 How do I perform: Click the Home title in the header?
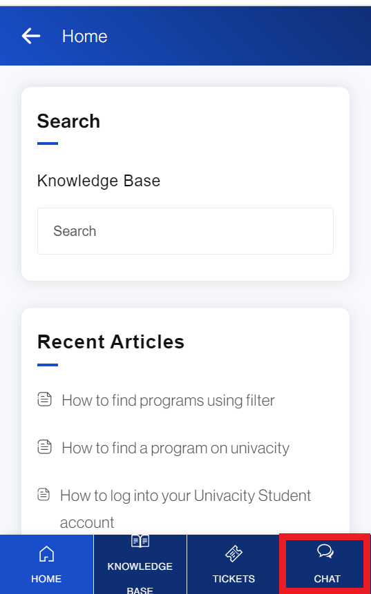tap(84, 37)
